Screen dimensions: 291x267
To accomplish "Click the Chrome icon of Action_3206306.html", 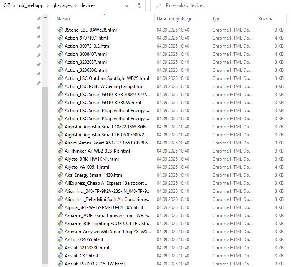I will 60,70.
